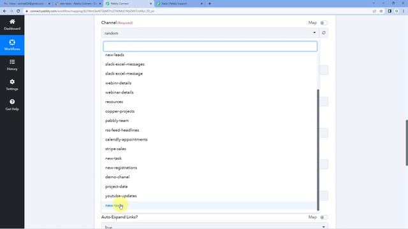Click the browser address bar URL

(x=92, y=11)
